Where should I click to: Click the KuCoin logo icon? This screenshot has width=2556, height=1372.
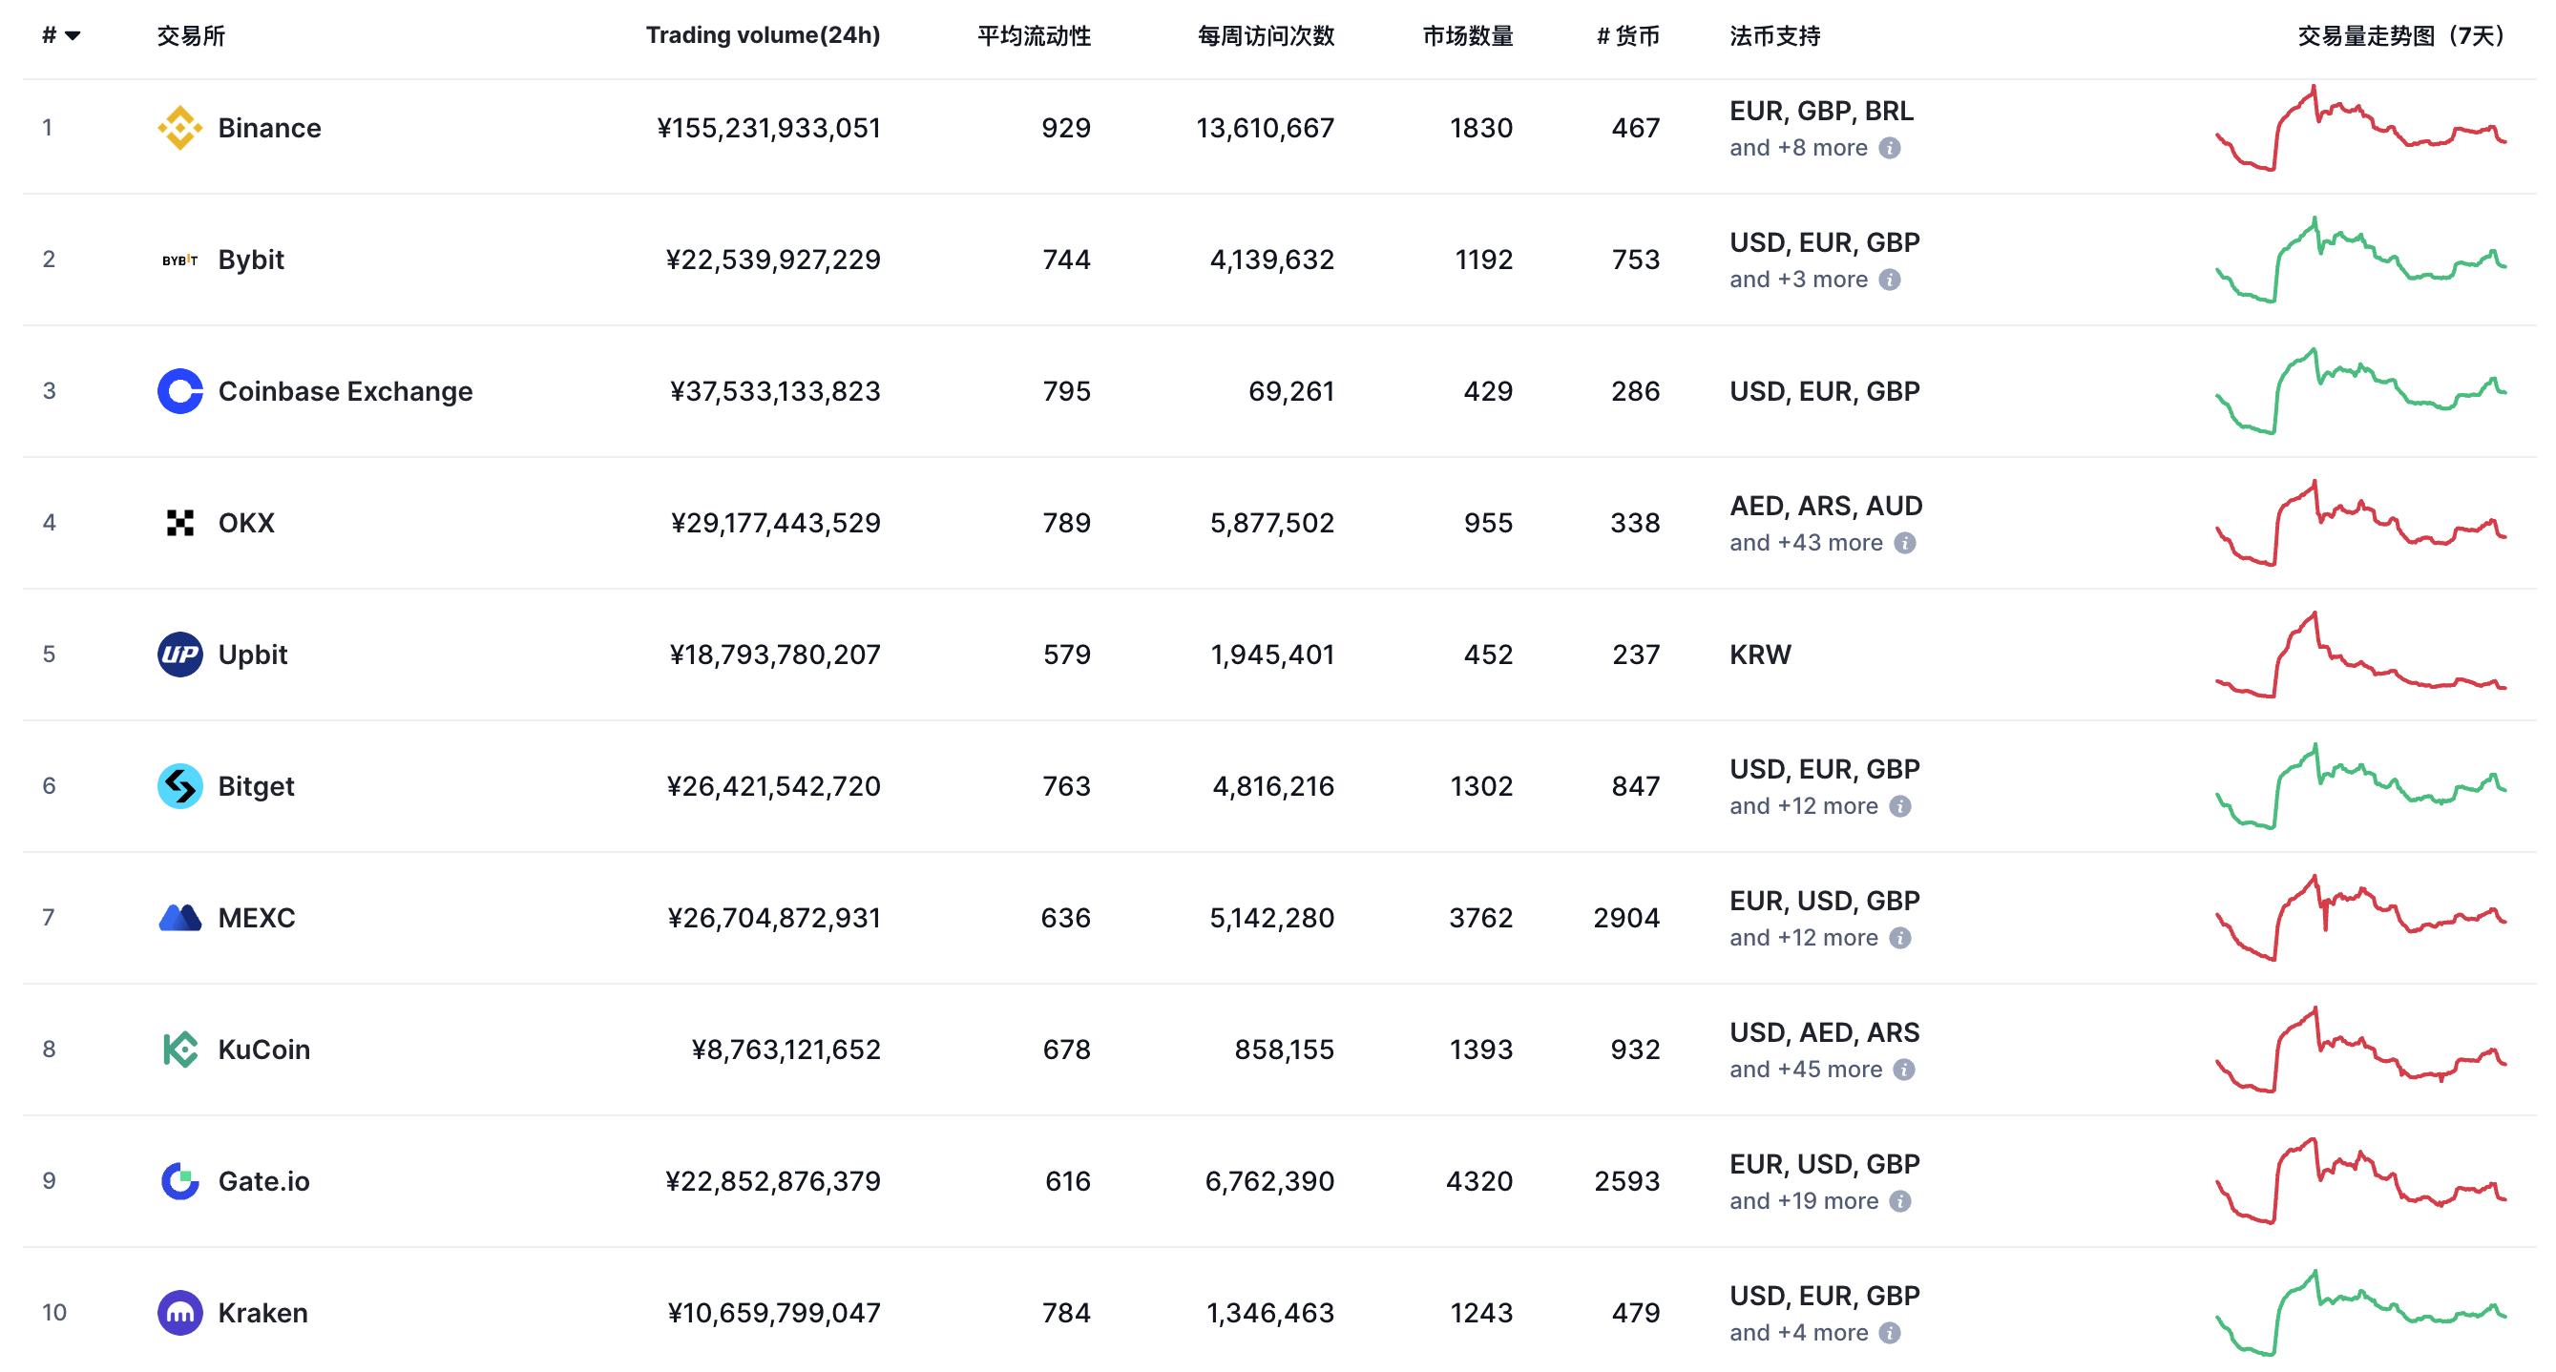(x=179, y=1050)
